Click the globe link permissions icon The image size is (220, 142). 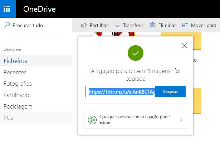tap(92, 120)
